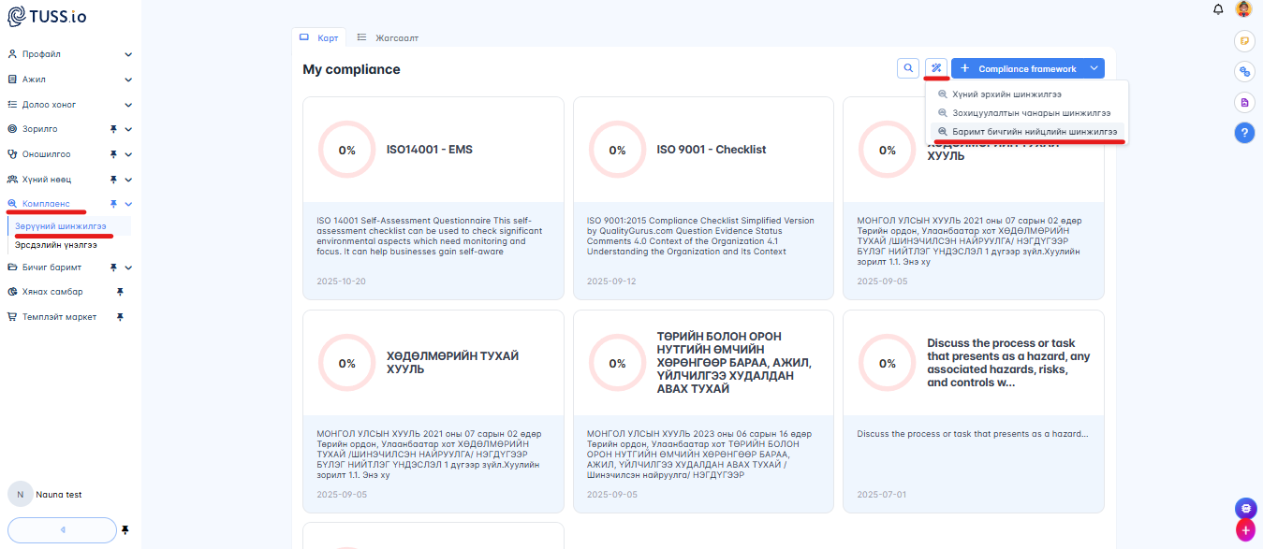Viewport: 1263px width, 549px height.
Task: Click the N user avatar next to Nauna test
Action: pos(20,495)
